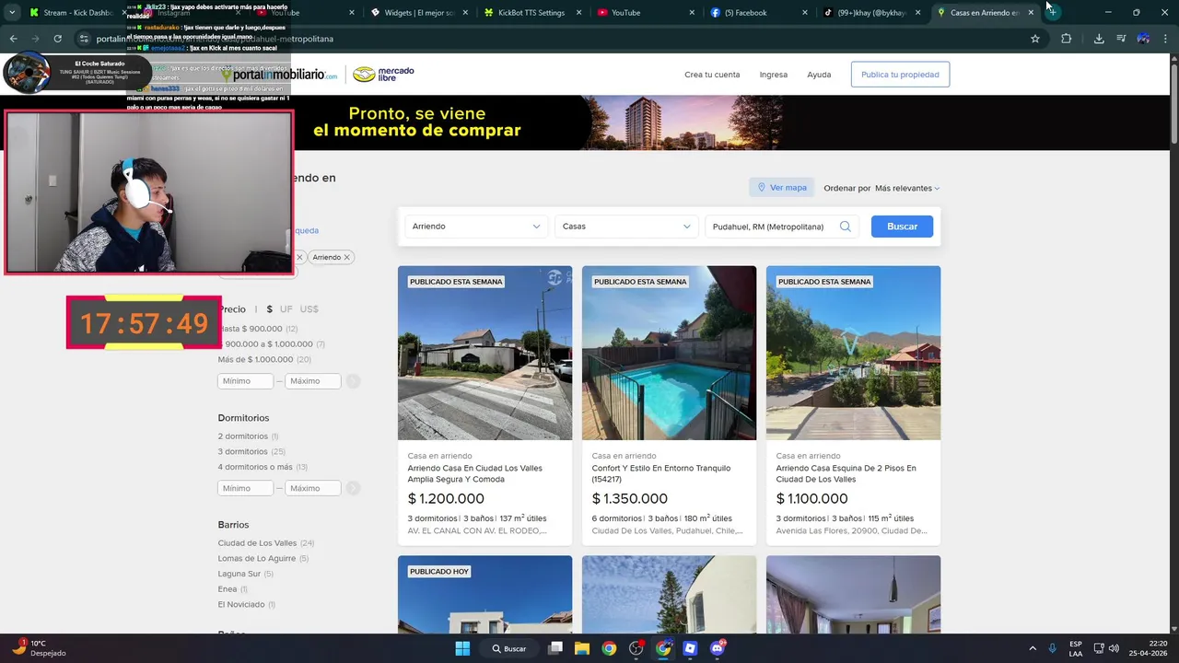Switch to KickBot TTS Settings tab
The height and width of the screenshot is (663, 1179).
tap(534, 13)
